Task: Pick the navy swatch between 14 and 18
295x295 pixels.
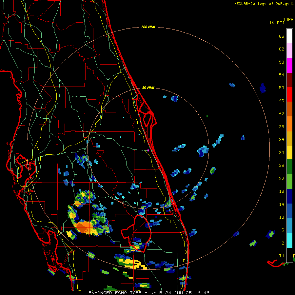Action: pyautogui.click(x=289, y=196)
